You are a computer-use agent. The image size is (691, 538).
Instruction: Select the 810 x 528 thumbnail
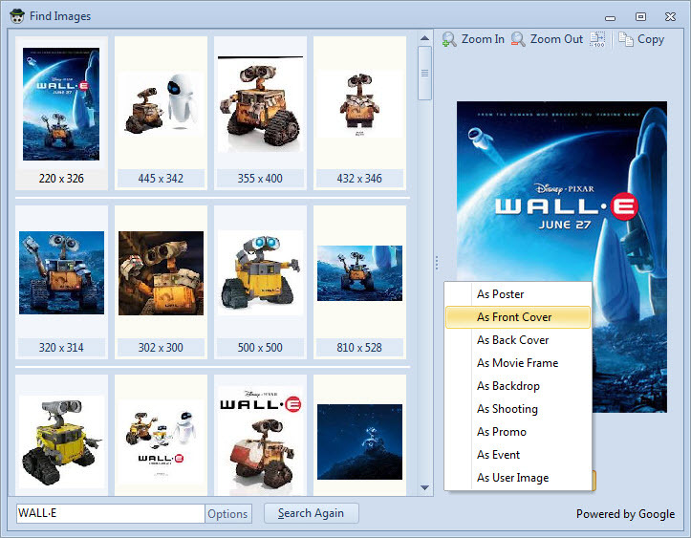[359, 283]
